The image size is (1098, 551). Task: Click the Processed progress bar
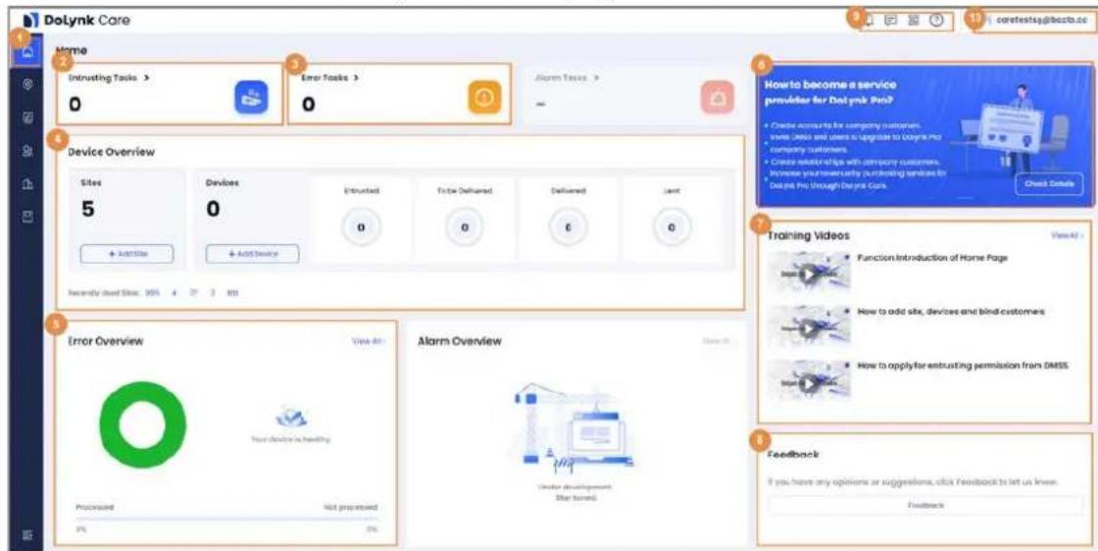226,519
